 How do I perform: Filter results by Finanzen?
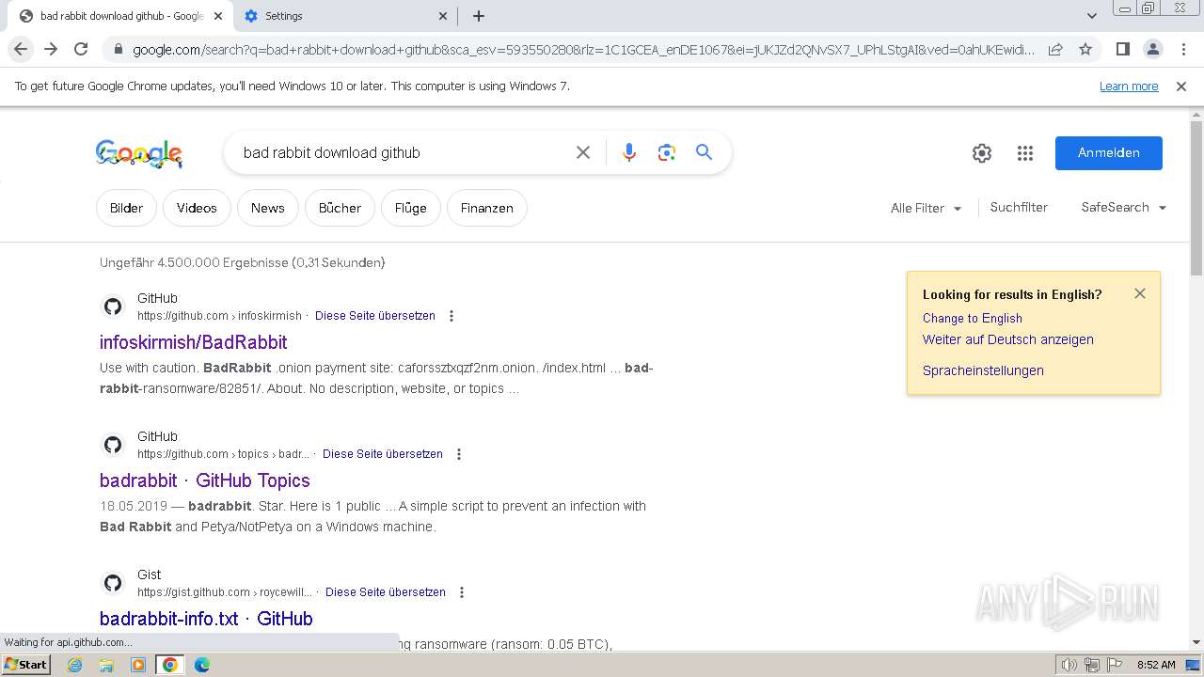pos(487,208)
